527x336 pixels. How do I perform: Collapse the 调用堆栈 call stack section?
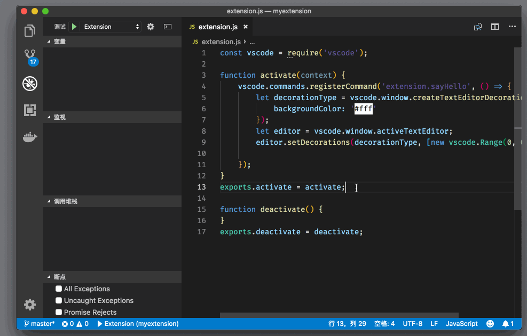coord(65,201)
